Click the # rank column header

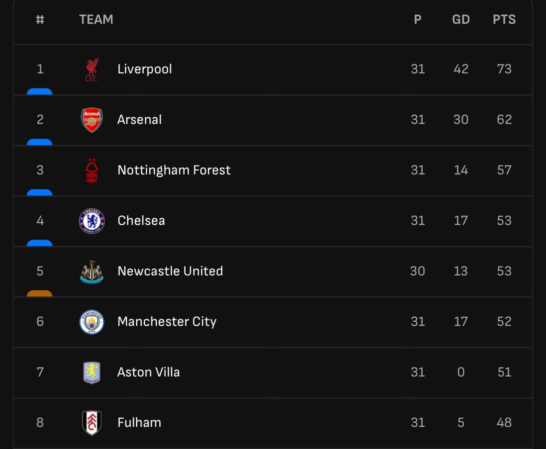click(x=40, y=20)
